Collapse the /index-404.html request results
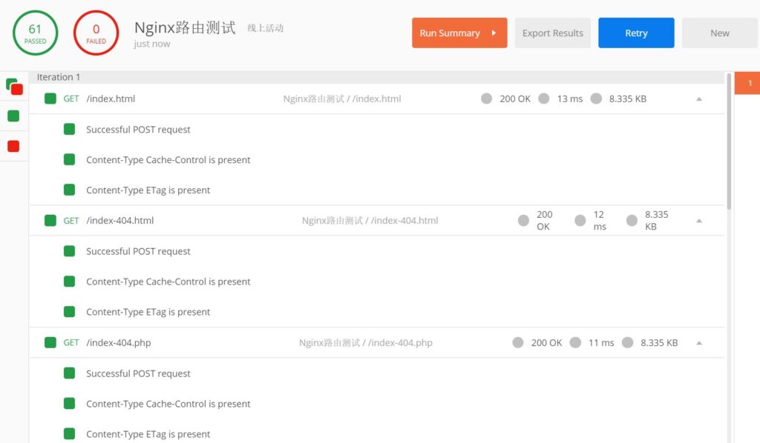This screenshot has height=443, width=760. click(698, 221)
